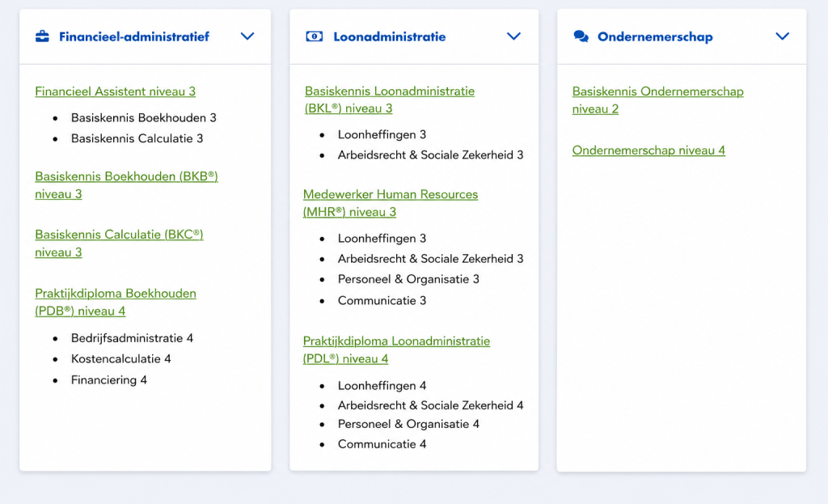Click the money bill icon beside Loonadministratie
Screen dimensions: 828x504
(315, 36)
